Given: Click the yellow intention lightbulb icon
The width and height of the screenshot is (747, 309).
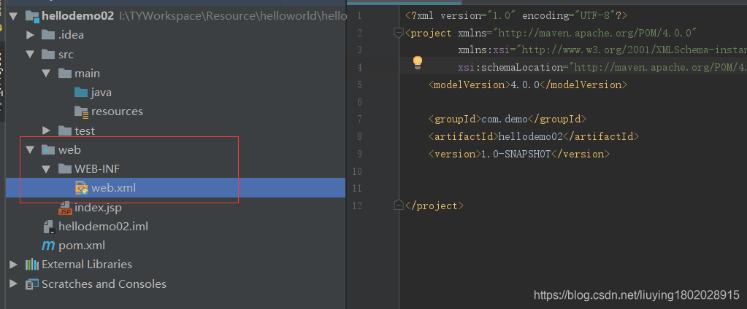Looking at the screenshot, I should 418,62.
